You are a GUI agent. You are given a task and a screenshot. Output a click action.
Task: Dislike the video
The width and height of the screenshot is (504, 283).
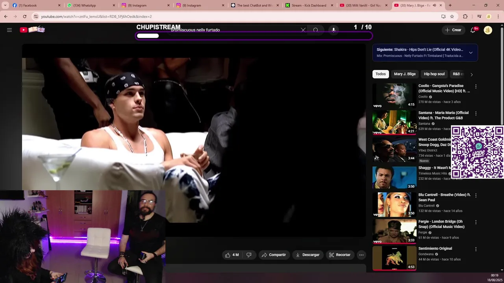coord(249,255)
